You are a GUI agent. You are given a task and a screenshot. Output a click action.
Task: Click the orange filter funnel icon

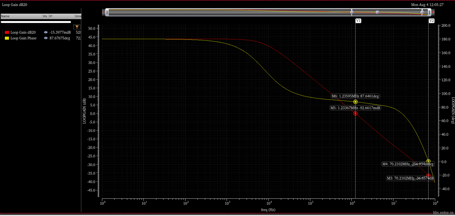[x=77, y=27]
